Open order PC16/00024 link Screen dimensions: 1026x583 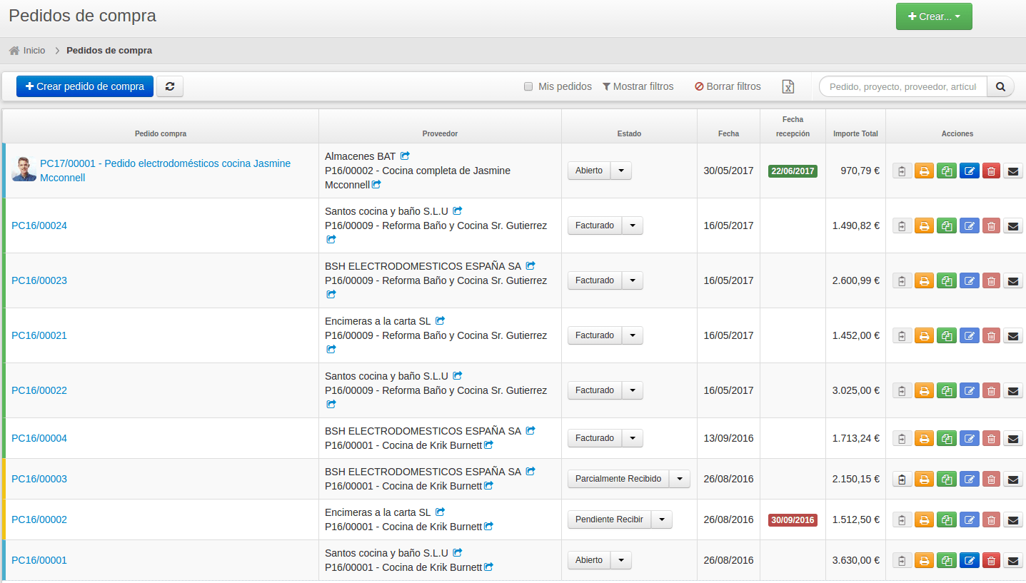tap(39, 225)
